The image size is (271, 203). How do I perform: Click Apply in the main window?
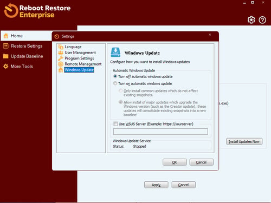click(156, 185)
